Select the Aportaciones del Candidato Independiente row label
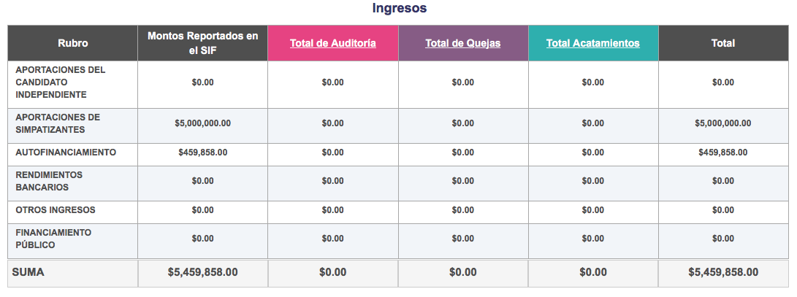The height and width of the screenshot is (297, 797). (x=61, y=82)
